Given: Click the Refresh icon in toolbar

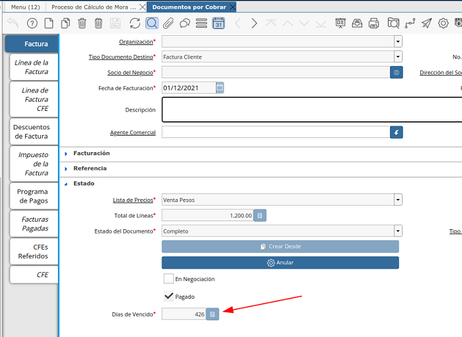Looking at the screenshot, I should [135, 23].
